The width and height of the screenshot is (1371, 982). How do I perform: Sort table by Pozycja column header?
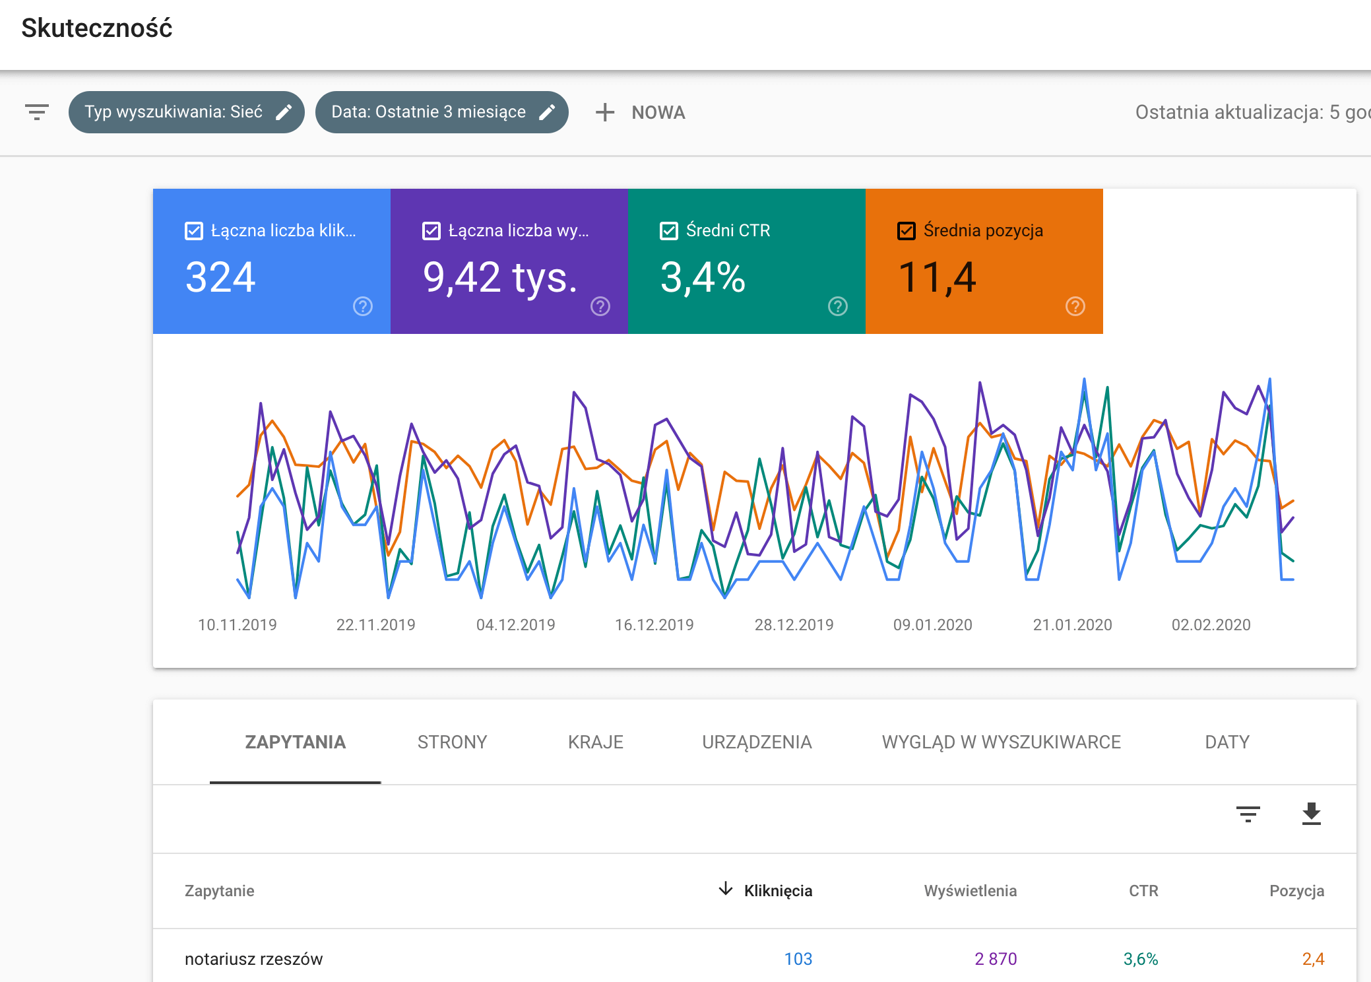tap(1296, 891)
